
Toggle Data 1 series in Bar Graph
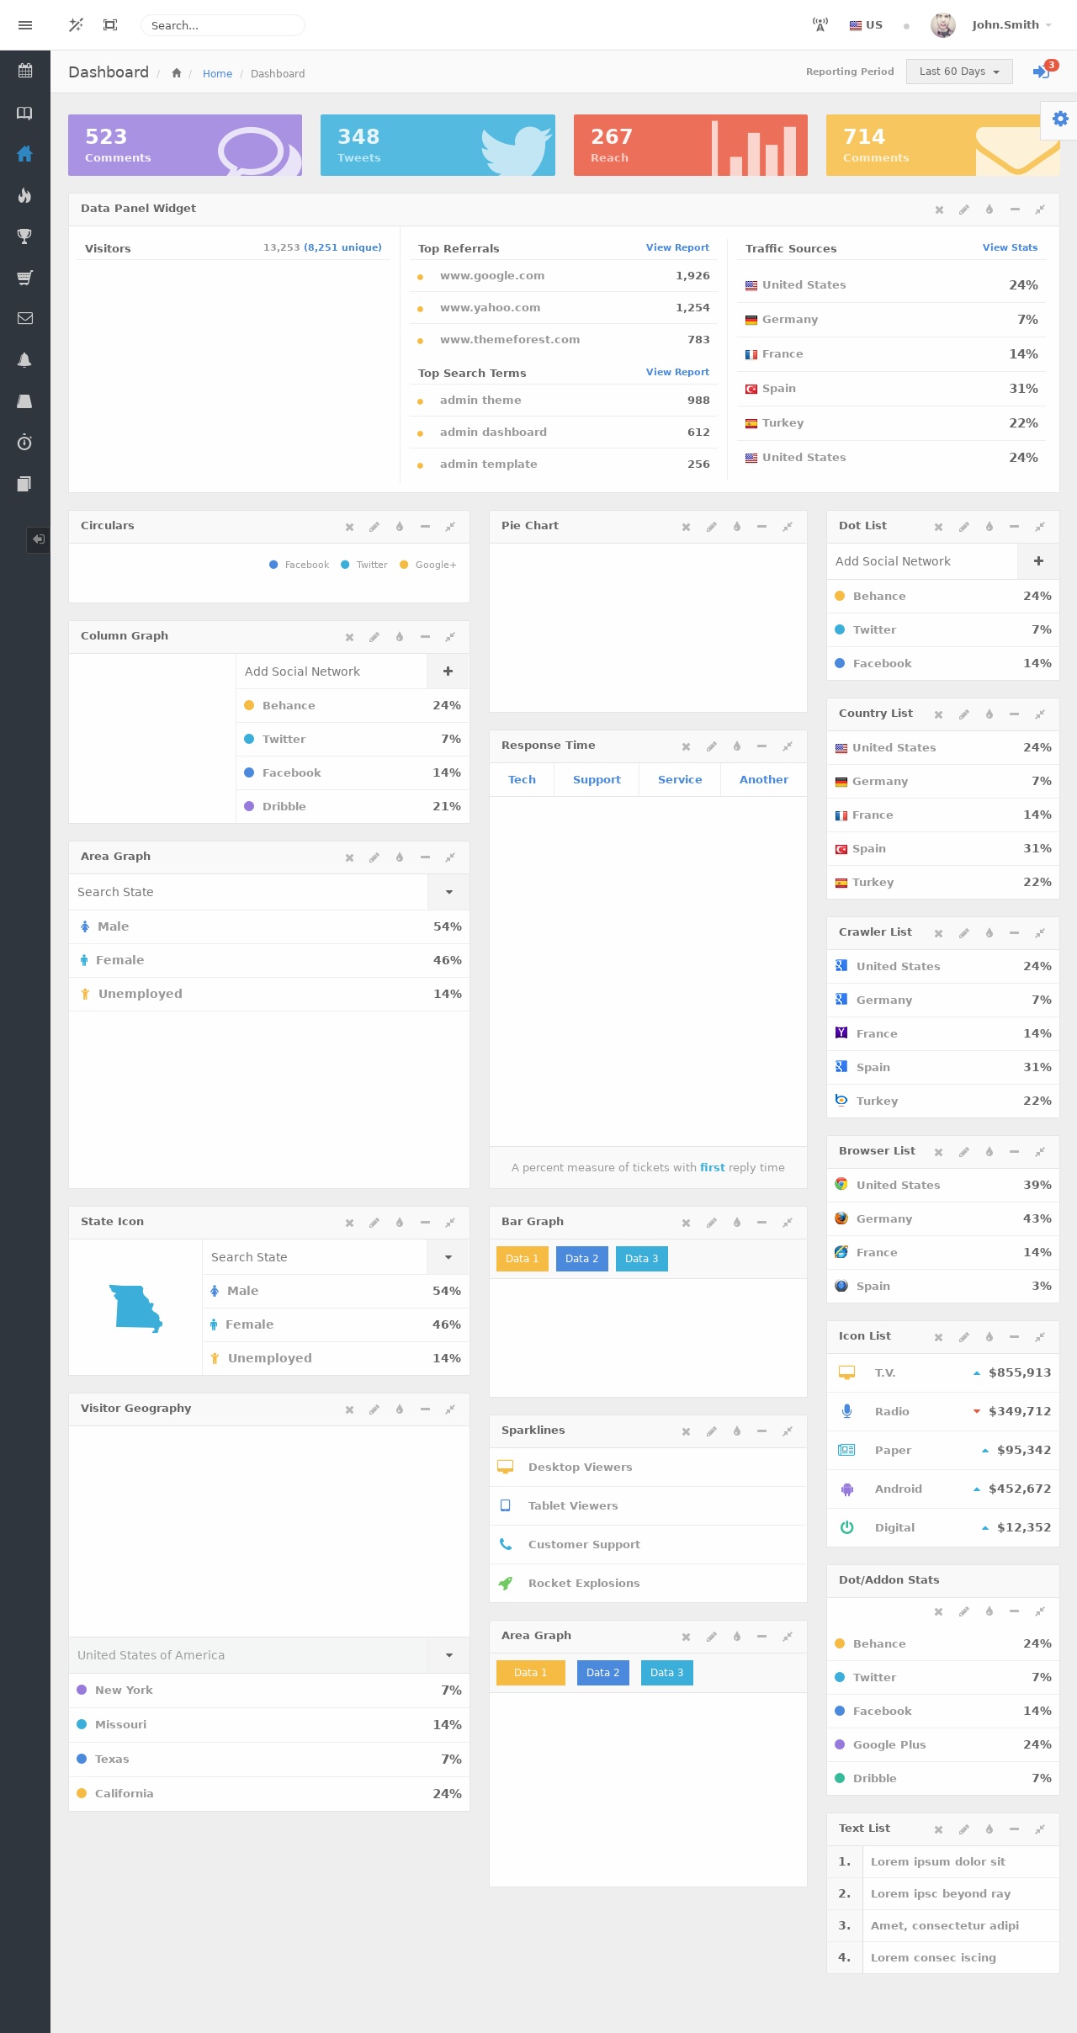(x=522, y=1259)
